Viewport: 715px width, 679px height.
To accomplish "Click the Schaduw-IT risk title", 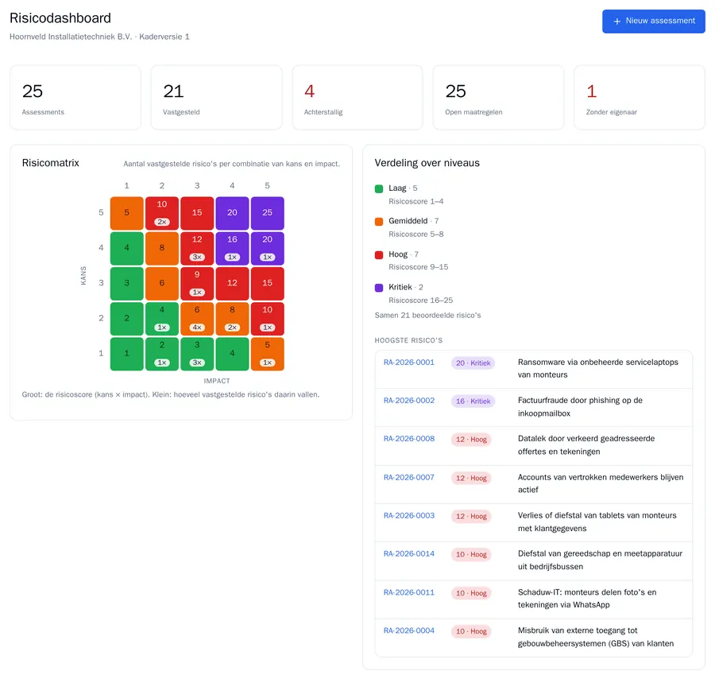I will pyautogui.click(x=587, y=598).
